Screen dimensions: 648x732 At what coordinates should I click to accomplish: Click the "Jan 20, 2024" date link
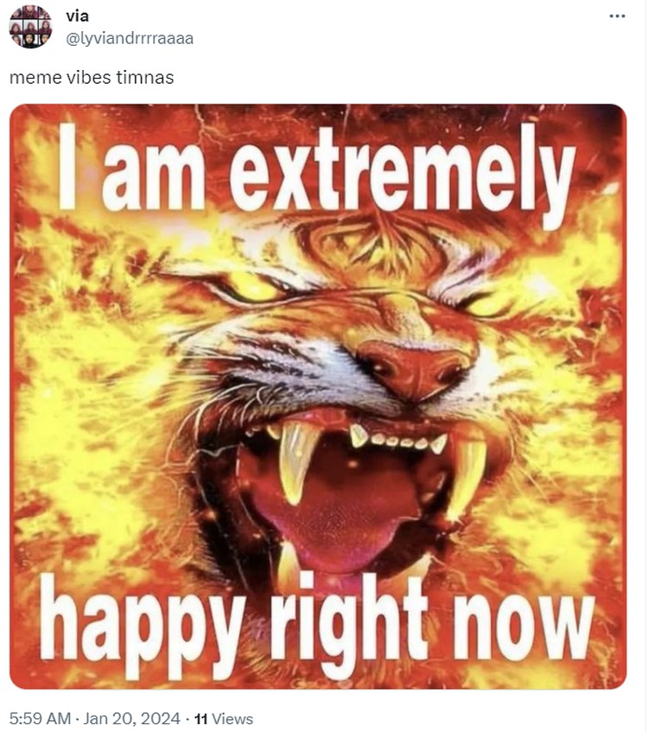pyautogui.click(x=131, y=718)
